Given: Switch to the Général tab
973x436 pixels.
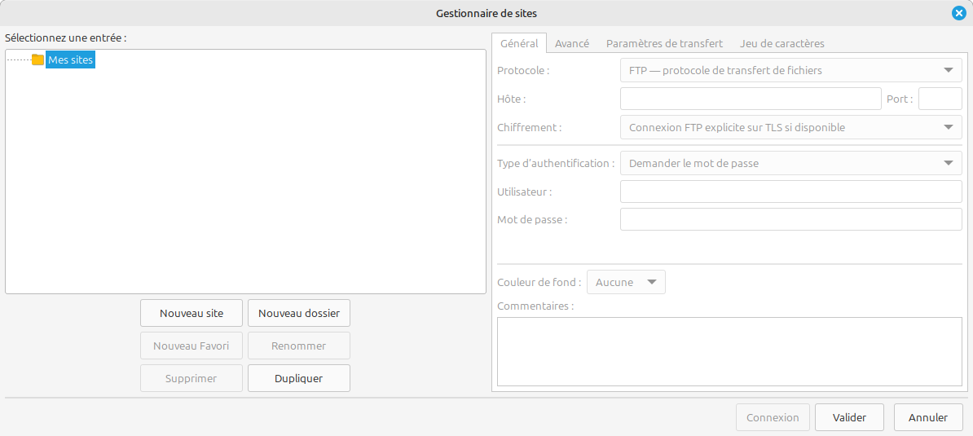Looking at the screenshot, I should pyautogui.click(x=519, y=44).
